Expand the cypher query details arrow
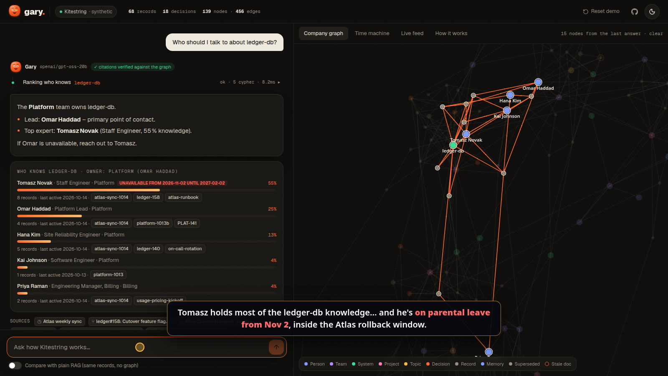668x376 pixels. 279,82
